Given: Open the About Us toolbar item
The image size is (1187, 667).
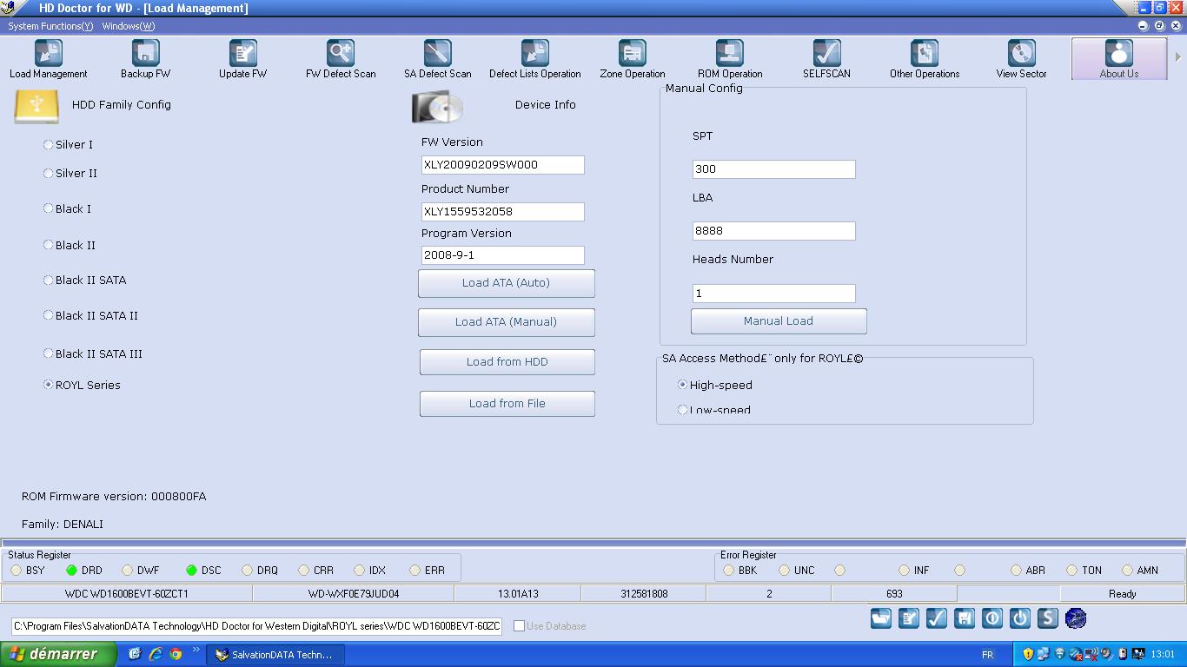Looking at the screenshot, I should click(x=1119, y=59).
